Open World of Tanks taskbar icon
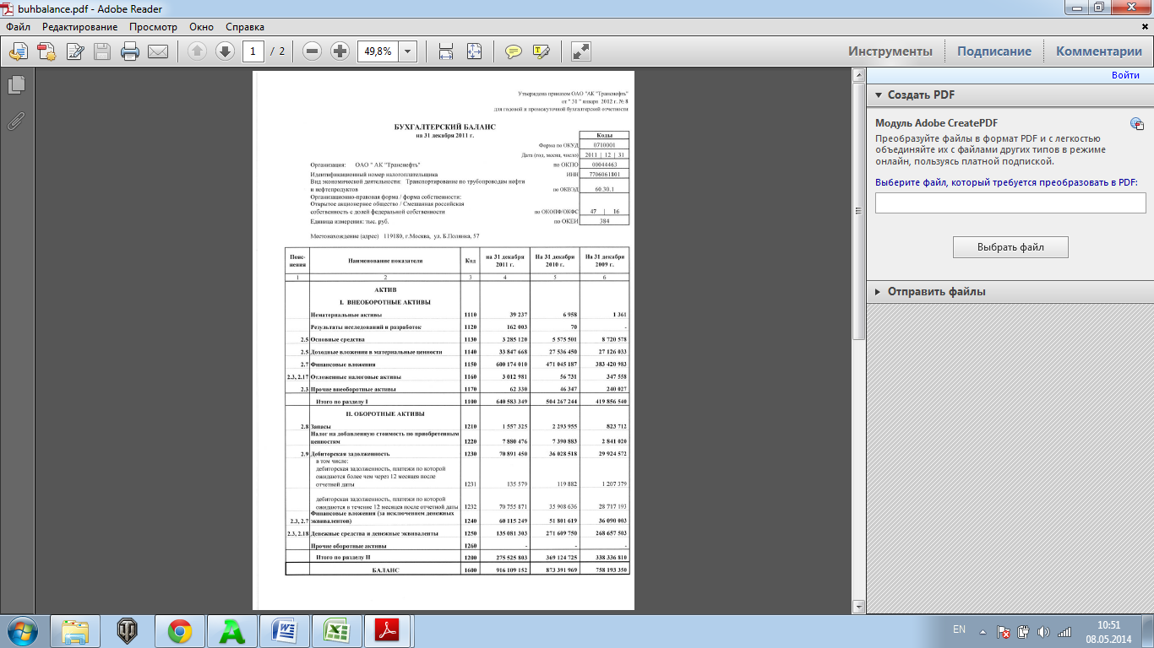This screenshot has width=1154, height=648. pos(127,630)
